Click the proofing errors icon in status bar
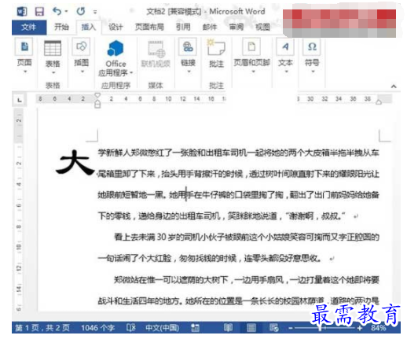The width and height of the screenshot is (407, 339). pos(130,327)
